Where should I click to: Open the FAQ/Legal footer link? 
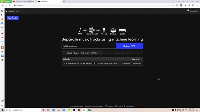click(x=129, y=106)
